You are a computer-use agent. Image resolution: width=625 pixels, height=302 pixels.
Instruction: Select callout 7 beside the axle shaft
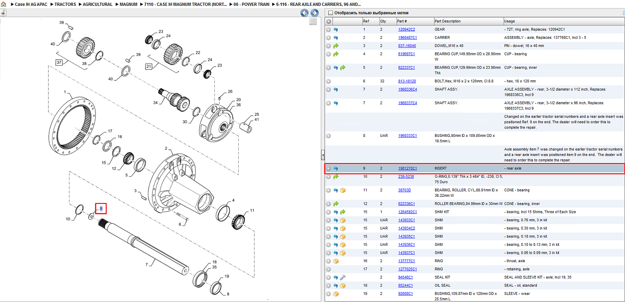pyautogui.click(x=146, y=264)
